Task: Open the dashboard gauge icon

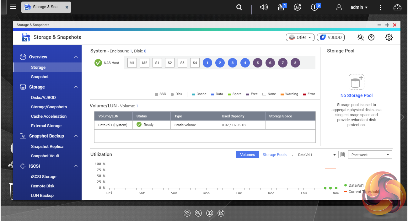Action: 397,7
